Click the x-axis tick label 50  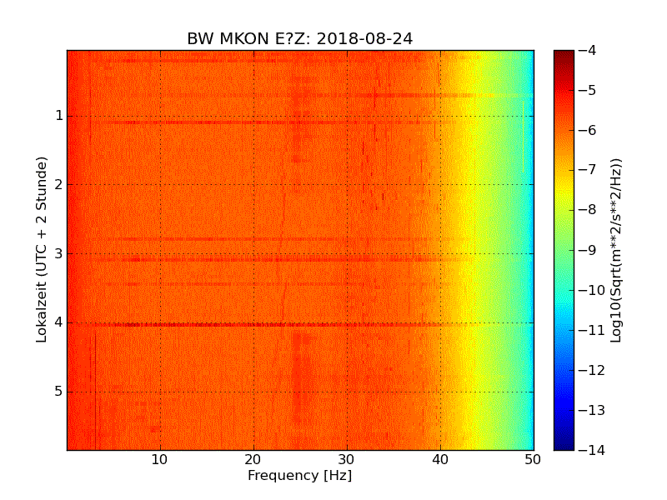click(533, 460)
